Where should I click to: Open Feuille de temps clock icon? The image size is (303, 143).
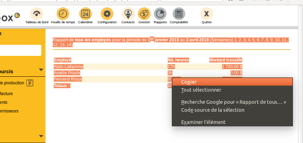[63, 14]
